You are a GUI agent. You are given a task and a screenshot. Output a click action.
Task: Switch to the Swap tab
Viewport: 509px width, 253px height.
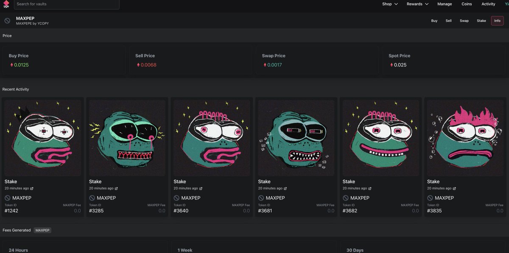(x=464, y=21)
